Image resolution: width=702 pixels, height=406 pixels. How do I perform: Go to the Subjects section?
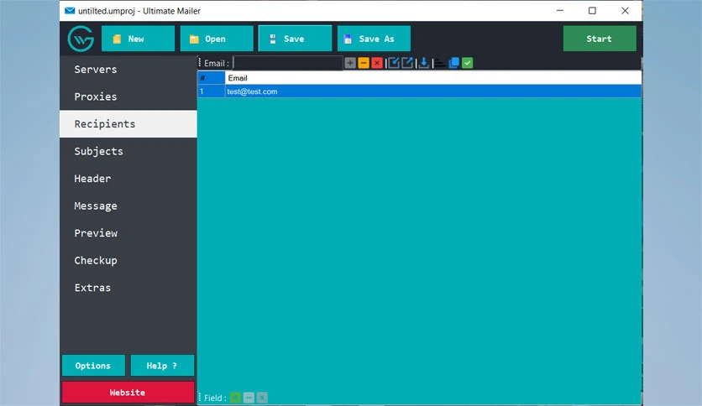pyautogui.click(x=128, y=151)
